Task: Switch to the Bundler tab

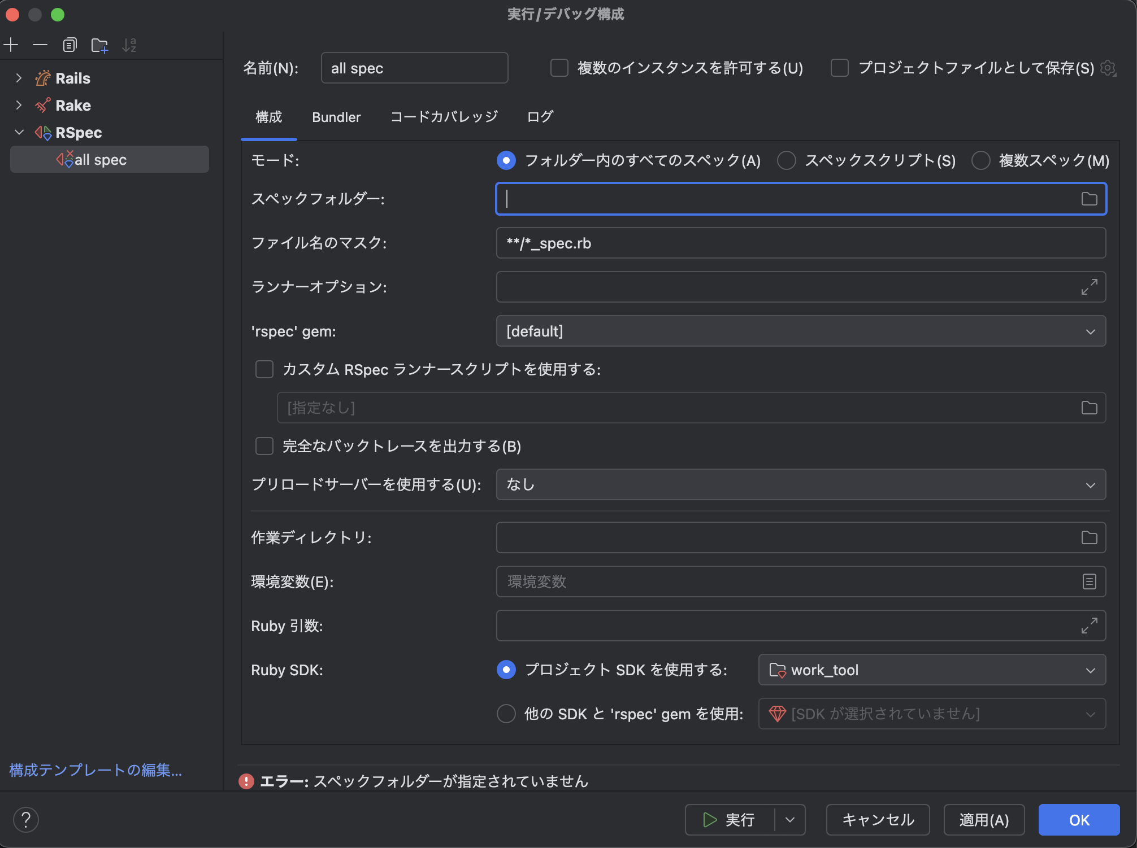Action: coord(336,117)
